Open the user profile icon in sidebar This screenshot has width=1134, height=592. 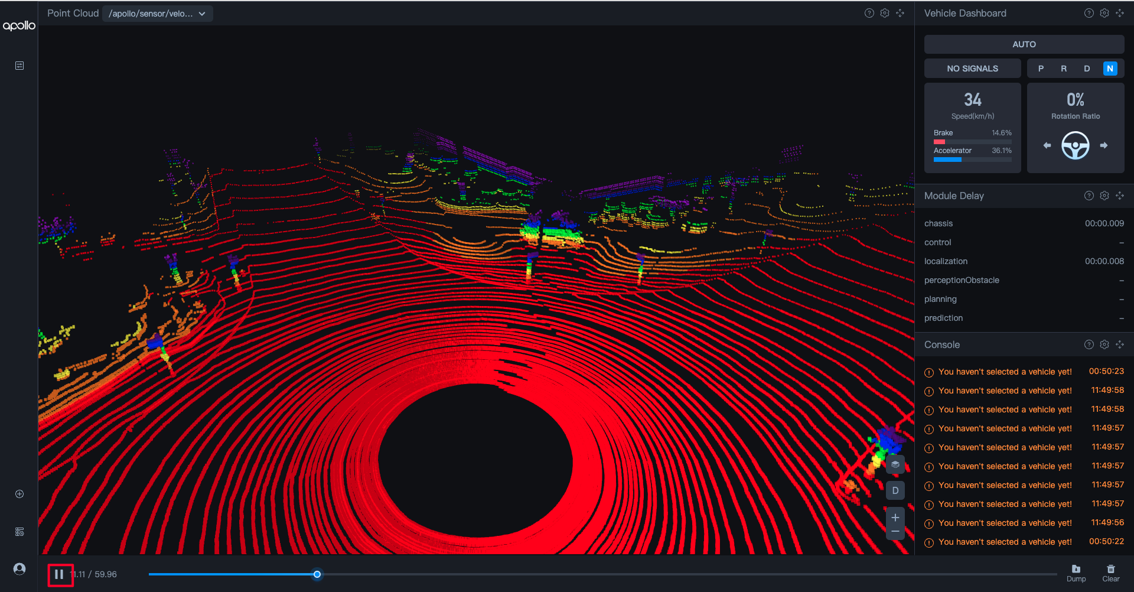point(19,568)
